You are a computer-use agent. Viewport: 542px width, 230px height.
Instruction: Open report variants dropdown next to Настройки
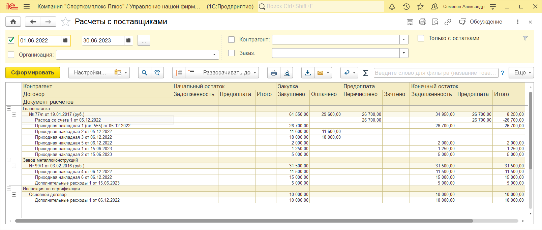click(121, 73)
